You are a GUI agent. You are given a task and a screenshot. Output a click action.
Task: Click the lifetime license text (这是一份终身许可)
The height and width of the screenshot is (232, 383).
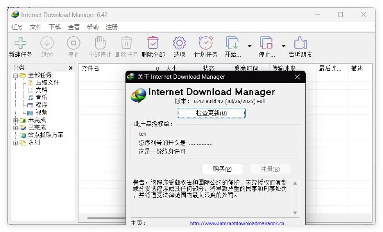162,151
